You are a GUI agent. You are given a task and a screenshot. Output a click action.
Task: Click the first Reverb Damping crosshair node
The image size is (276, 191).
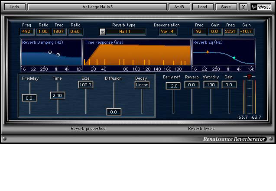click(x=50, y=52)
